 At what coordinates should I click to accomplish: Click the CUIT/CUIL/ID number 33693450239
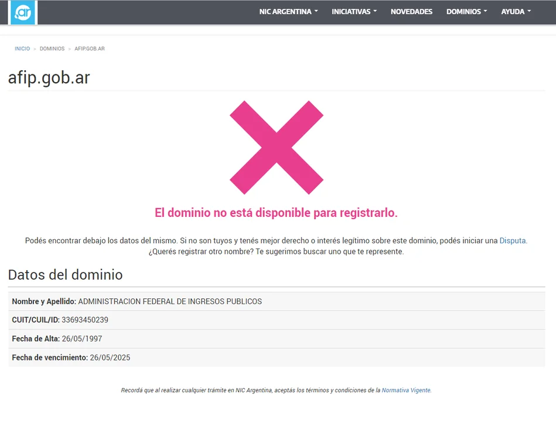[x=85, y=320]
